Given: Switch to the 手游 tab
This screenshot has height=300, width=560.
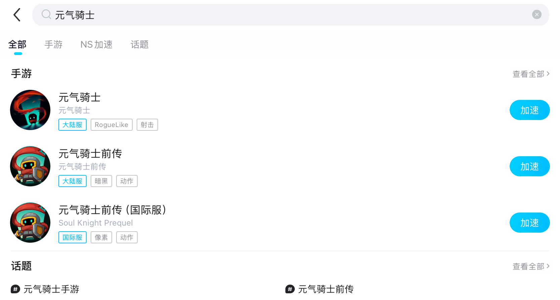Looking at the screenshot, I should [53, 45].
